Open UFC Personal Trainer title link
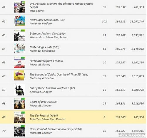The height and width of the screenshot is (138, 147). (x=61, y=5)
